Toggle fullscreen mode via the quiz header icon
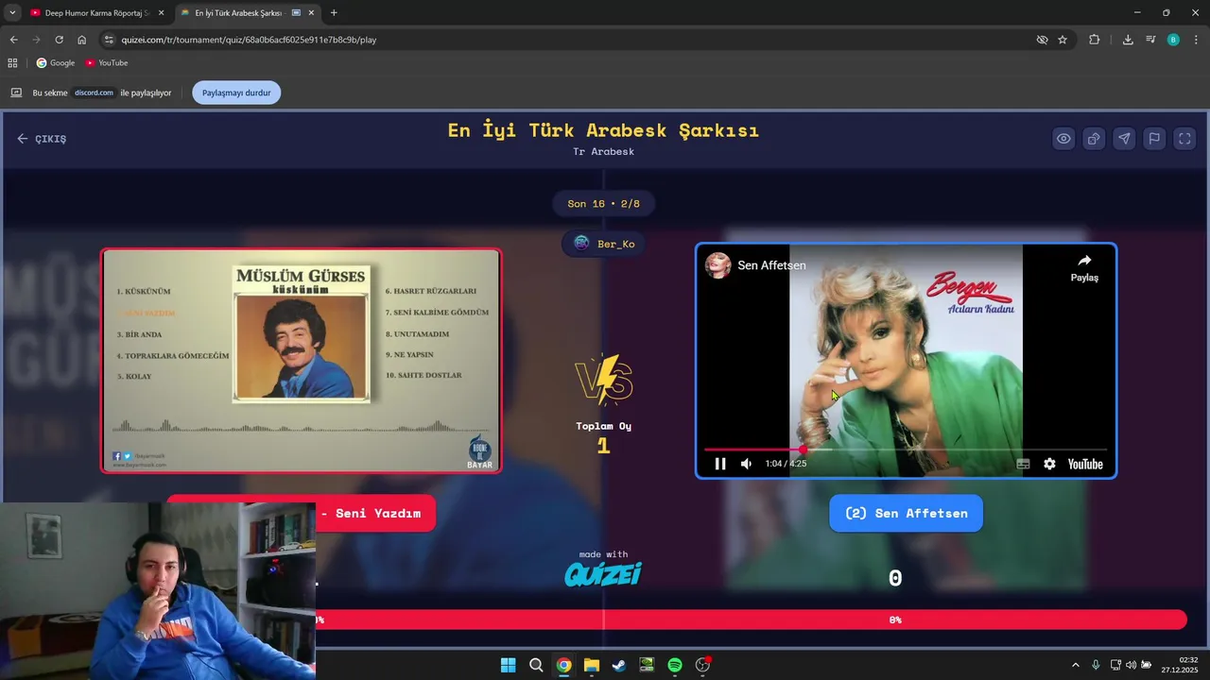 [x=1184, y=139]
